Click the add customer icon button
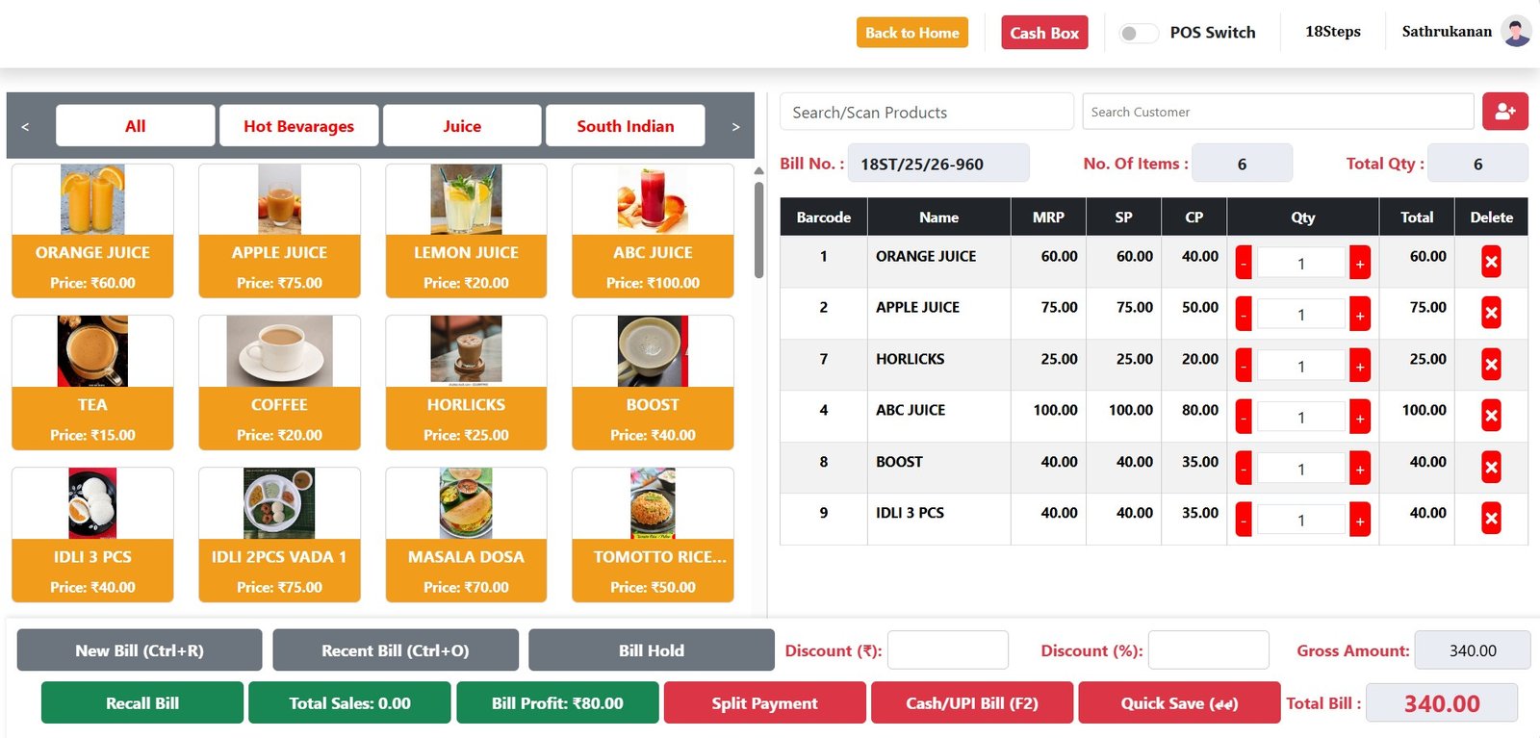This screenshot has height=738, width=1540. [x=1504, y=112]
